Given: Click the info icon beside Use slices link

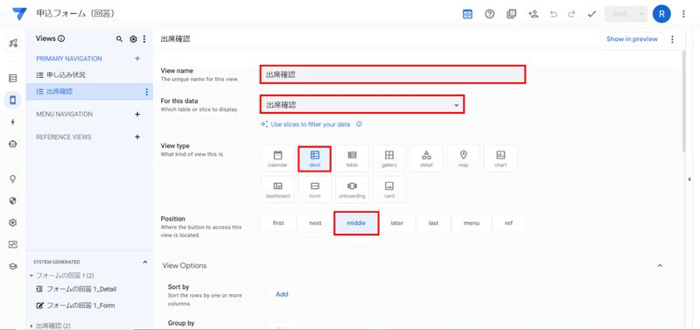Looking at the screenshot, I should [359, 124].
